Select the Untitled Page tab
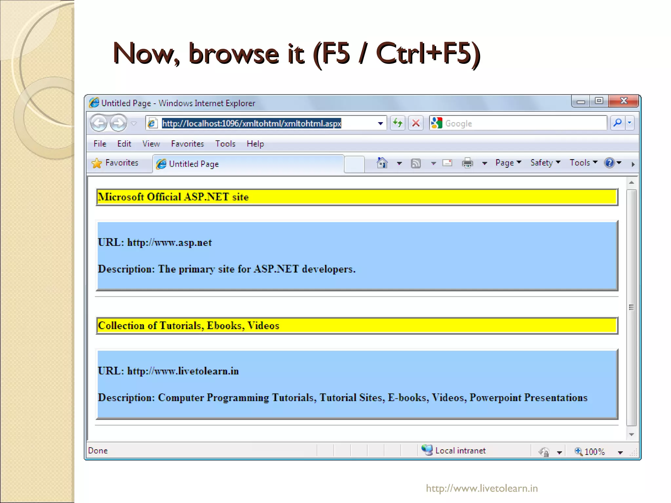Image resolution: width=671 pixels, height=503 pixels. pyautogui.click(x=248, y=164)
